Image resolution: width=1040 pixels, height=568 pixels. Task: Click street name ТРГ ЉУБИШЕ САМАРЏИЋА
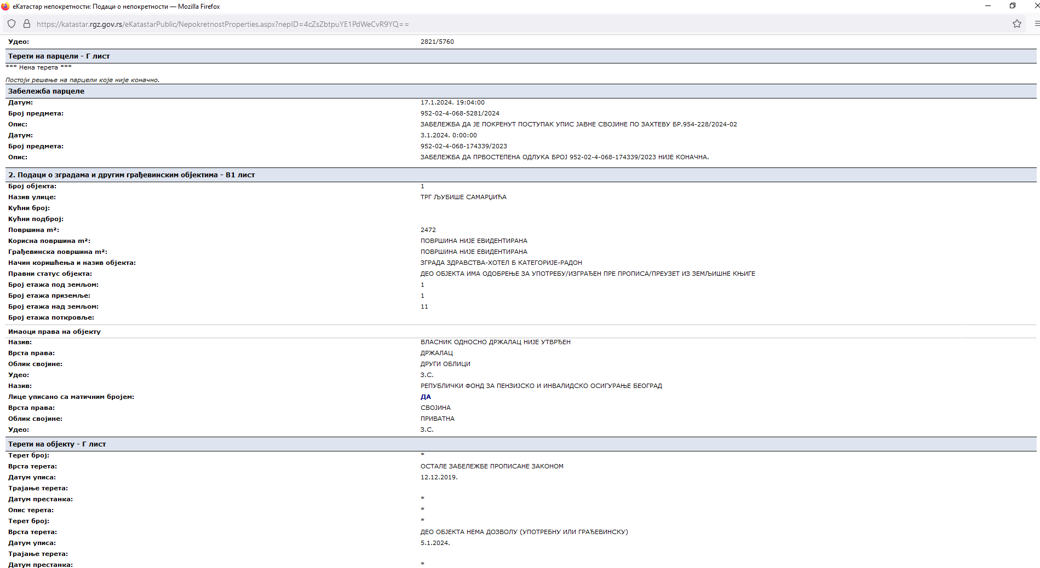[463, 197]
